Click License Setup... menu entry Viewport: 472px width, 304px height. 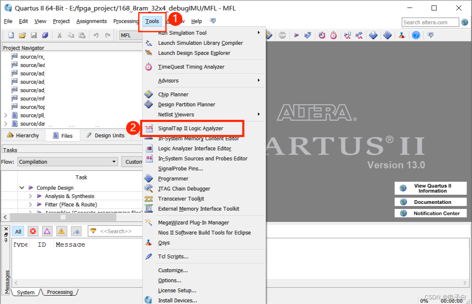[x=177, y=291]
